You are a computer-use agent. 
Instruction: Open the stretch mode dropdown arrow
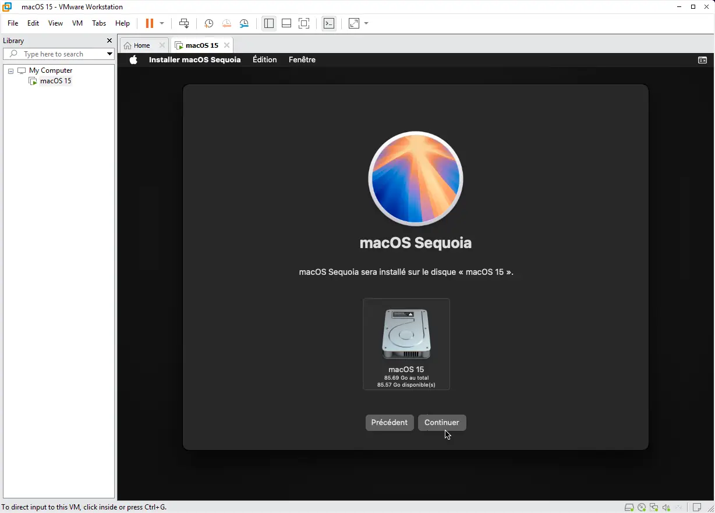tap(366, 23)
